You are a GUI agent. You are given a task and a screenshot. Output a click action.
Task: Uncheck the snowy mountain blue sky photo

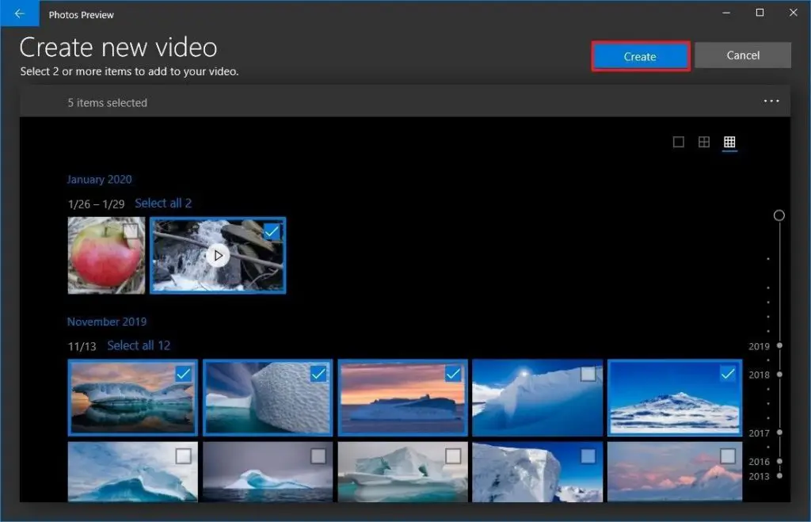coord(728,374)
